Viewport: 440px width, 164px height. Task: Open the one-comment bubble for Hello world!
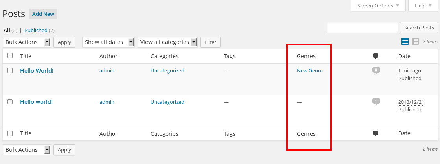coord(376,101)
